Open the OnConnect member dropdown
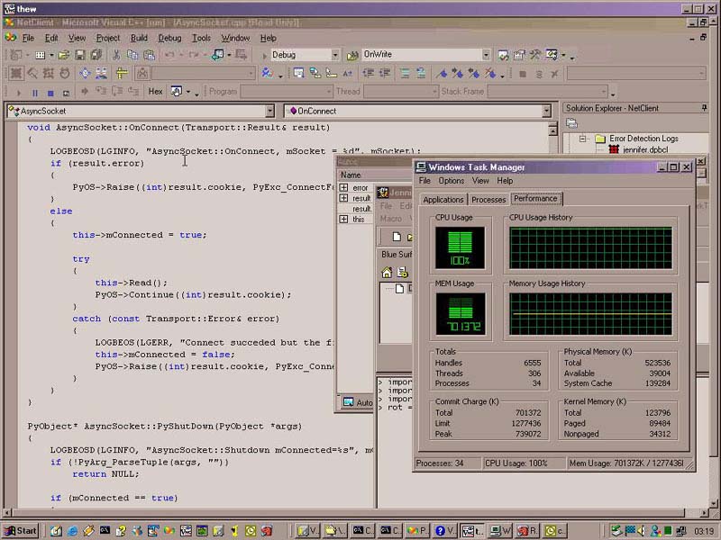 (546, 111)
